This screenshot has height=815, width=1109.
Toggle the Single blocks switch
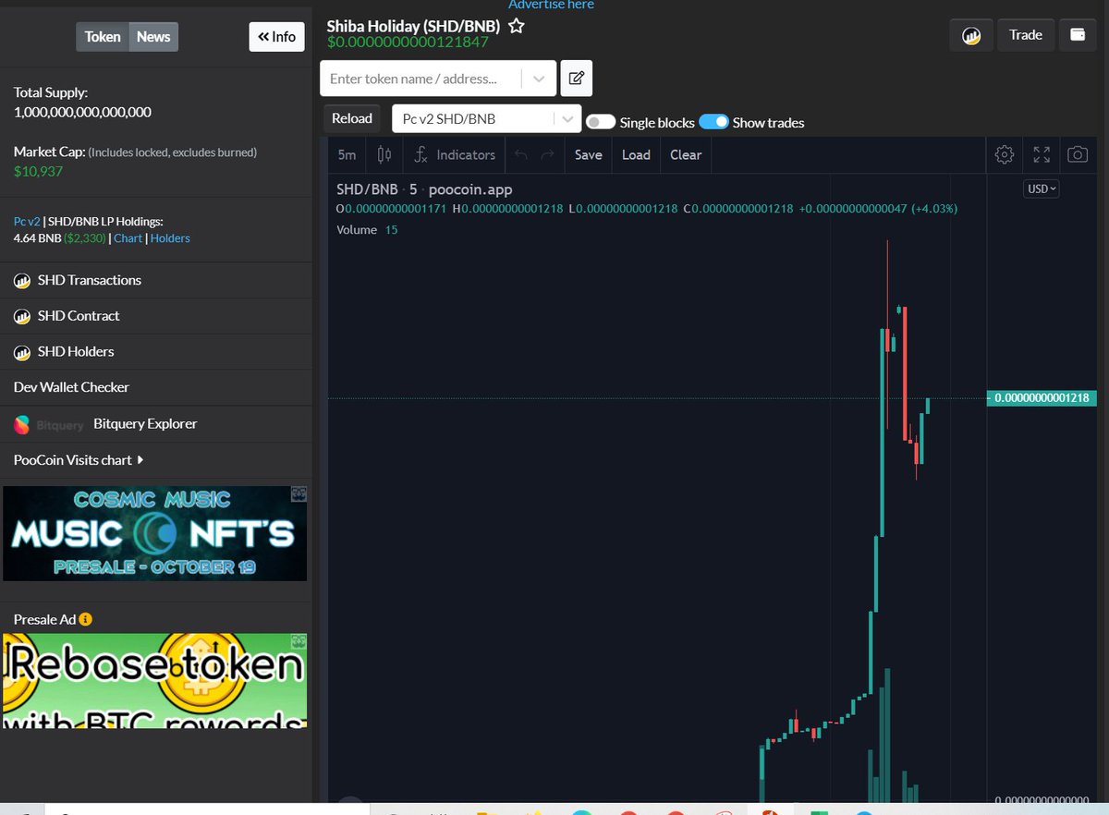click(601, 122)
